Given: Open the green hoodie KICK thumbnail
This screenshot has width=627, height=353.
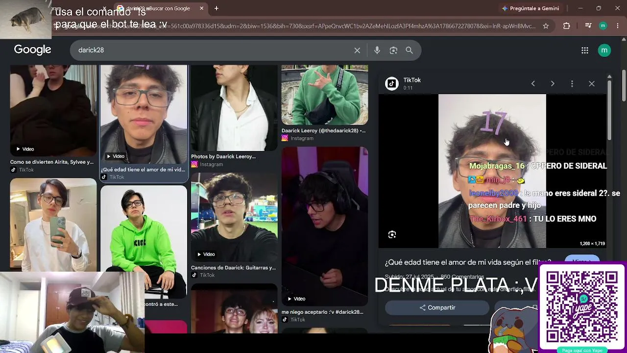Looking at the screenshot, I should click(x=144, y=242).
